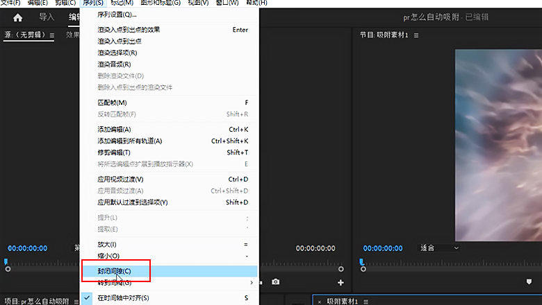Image resolution: width=542 pixels, height=305 pixels.
Task: Open the 剪辑(C) menu
Action: tap(65, 3)
